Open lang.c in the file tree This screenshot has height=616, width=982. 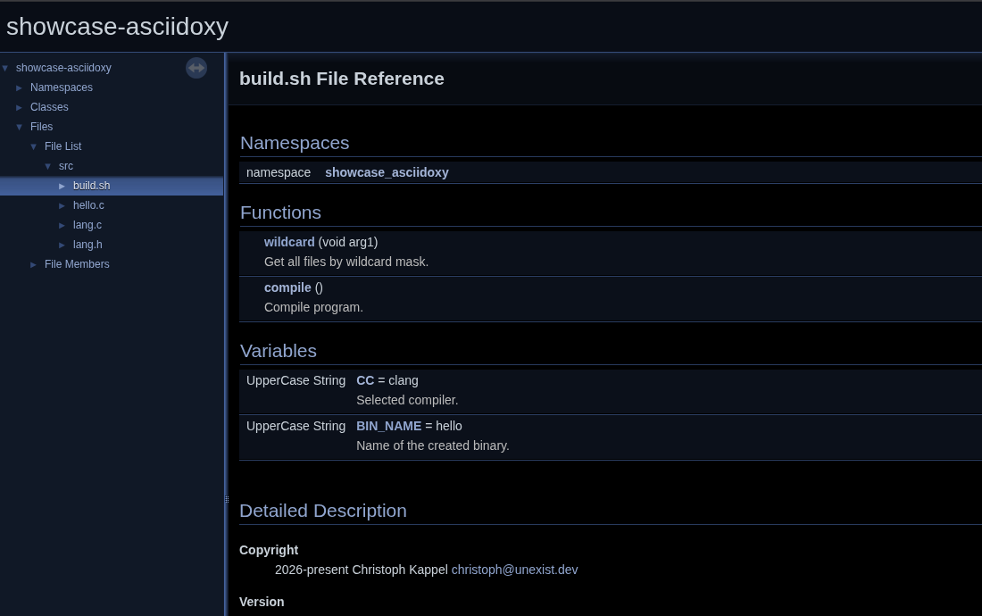[x=87, y=225]
